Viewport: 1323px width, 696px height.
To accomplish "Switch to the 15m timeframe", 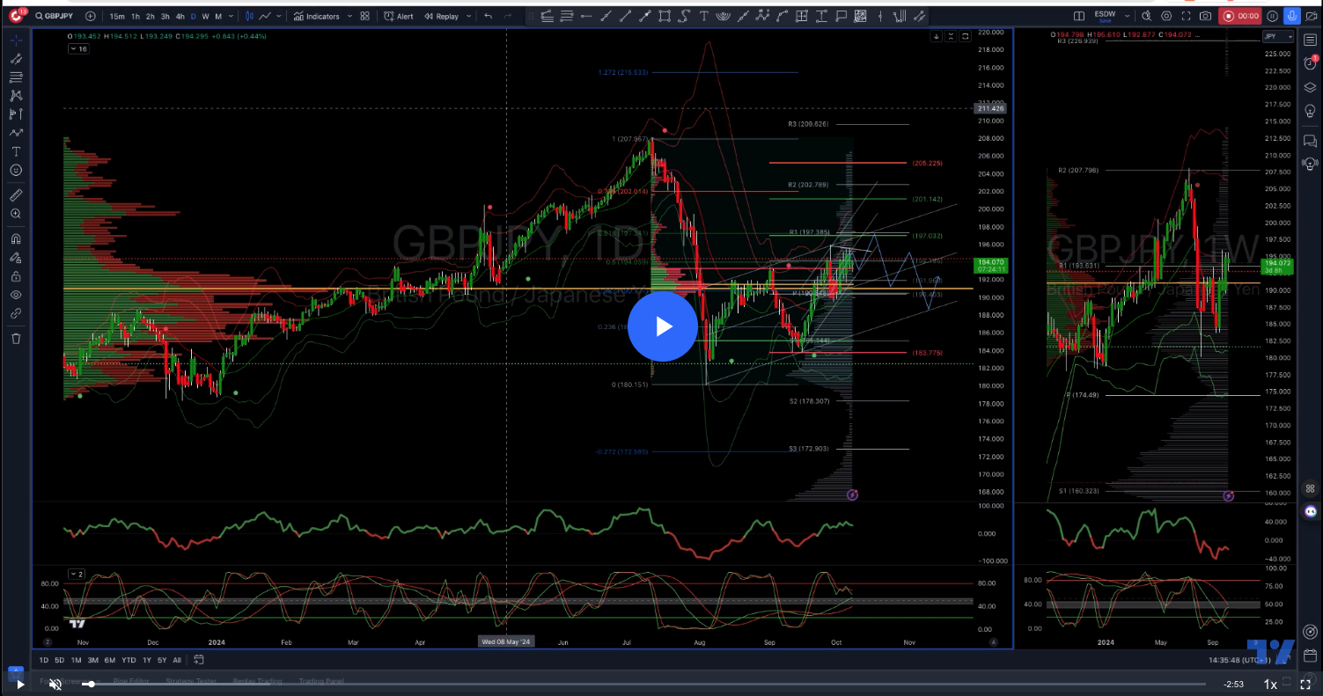I will (117, 16).
